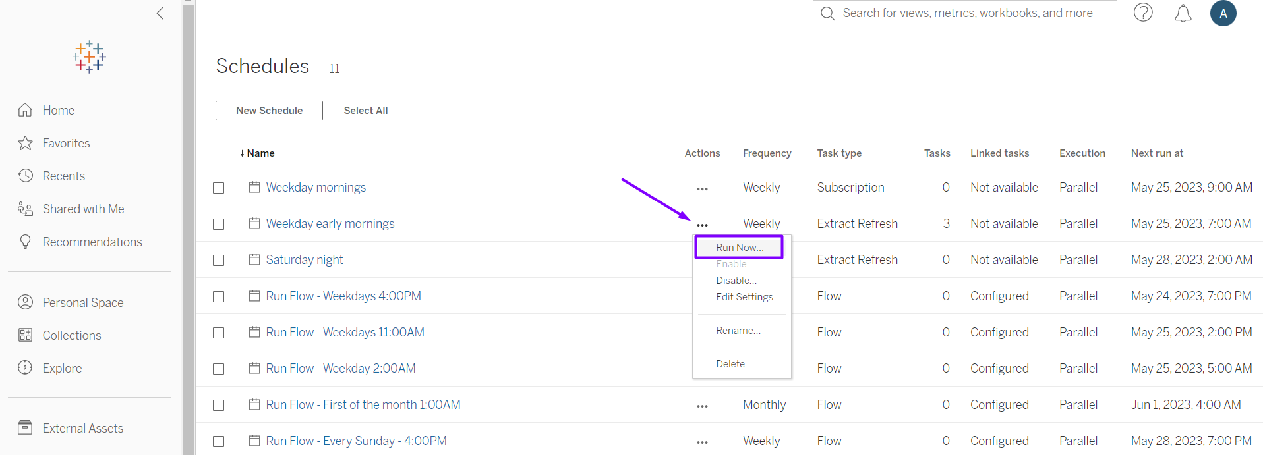Click the New Schedule button
1263x455 pixels.
(269, 111)
